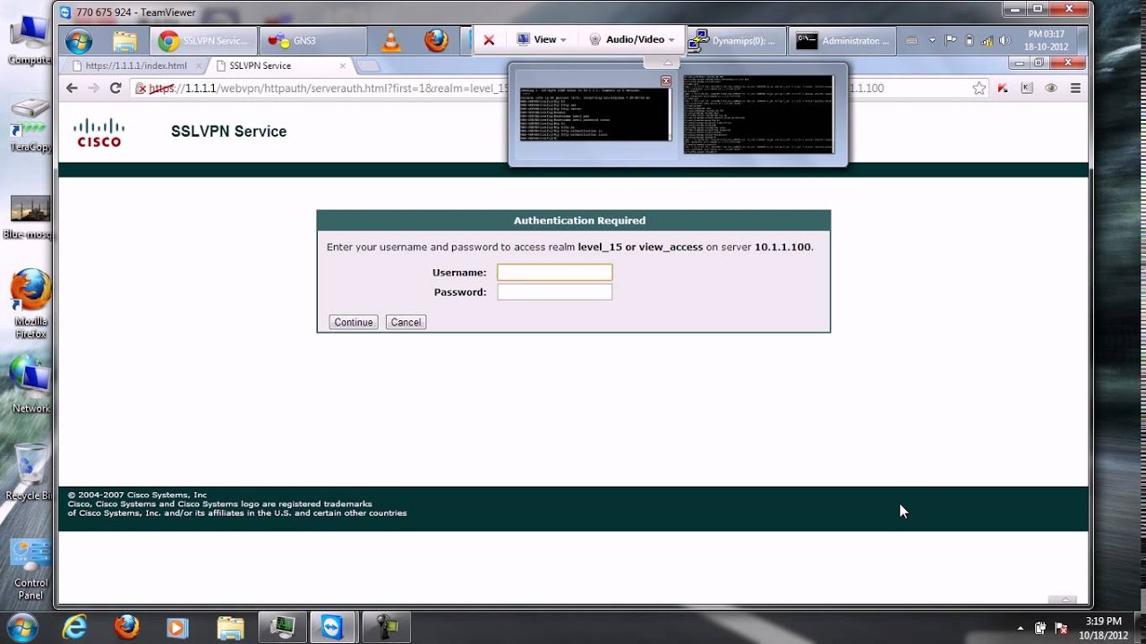Select the Dynamips(0) taskbar button
This screenshot has width=1146, height=644.
[735, 41]
